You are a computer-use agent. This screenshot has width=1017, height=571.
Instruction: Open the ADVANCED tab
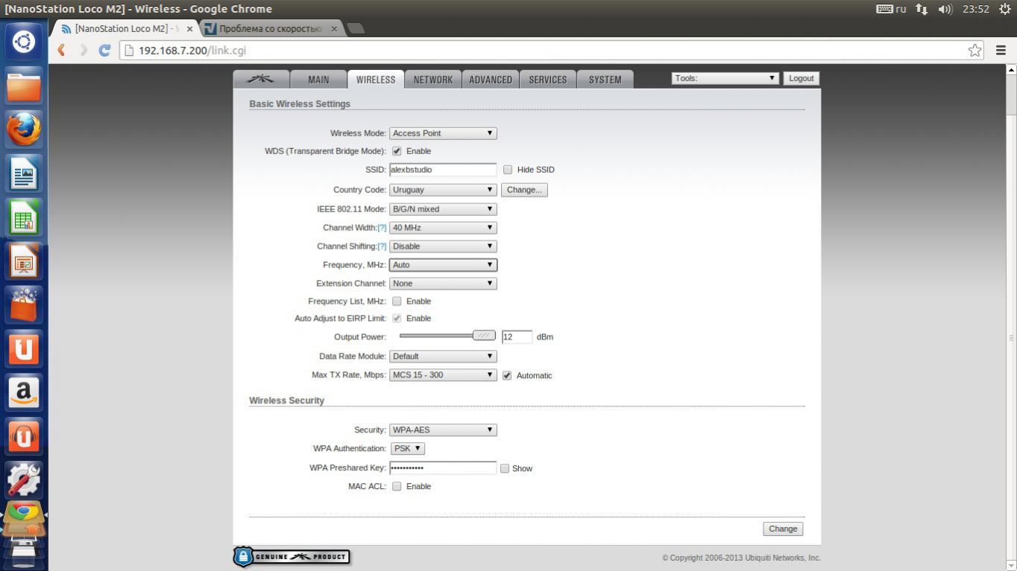pos(491,80)
